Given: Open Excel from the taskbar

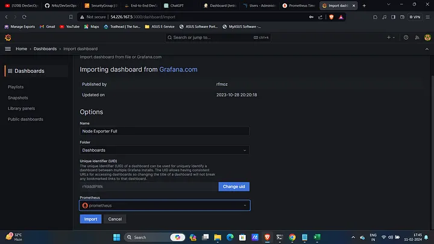Looking at the screenshot, I should [317, 237].
